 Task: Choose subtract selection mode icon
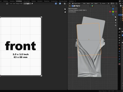[x=76, y=6]
